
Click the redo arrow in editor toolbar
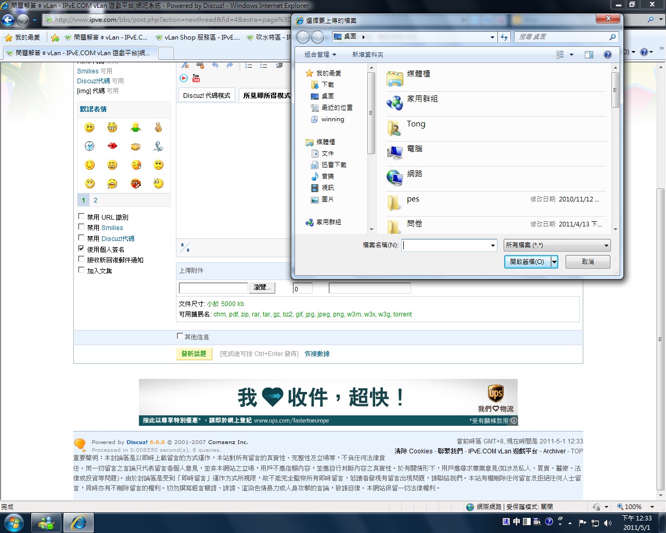(229, 66)
